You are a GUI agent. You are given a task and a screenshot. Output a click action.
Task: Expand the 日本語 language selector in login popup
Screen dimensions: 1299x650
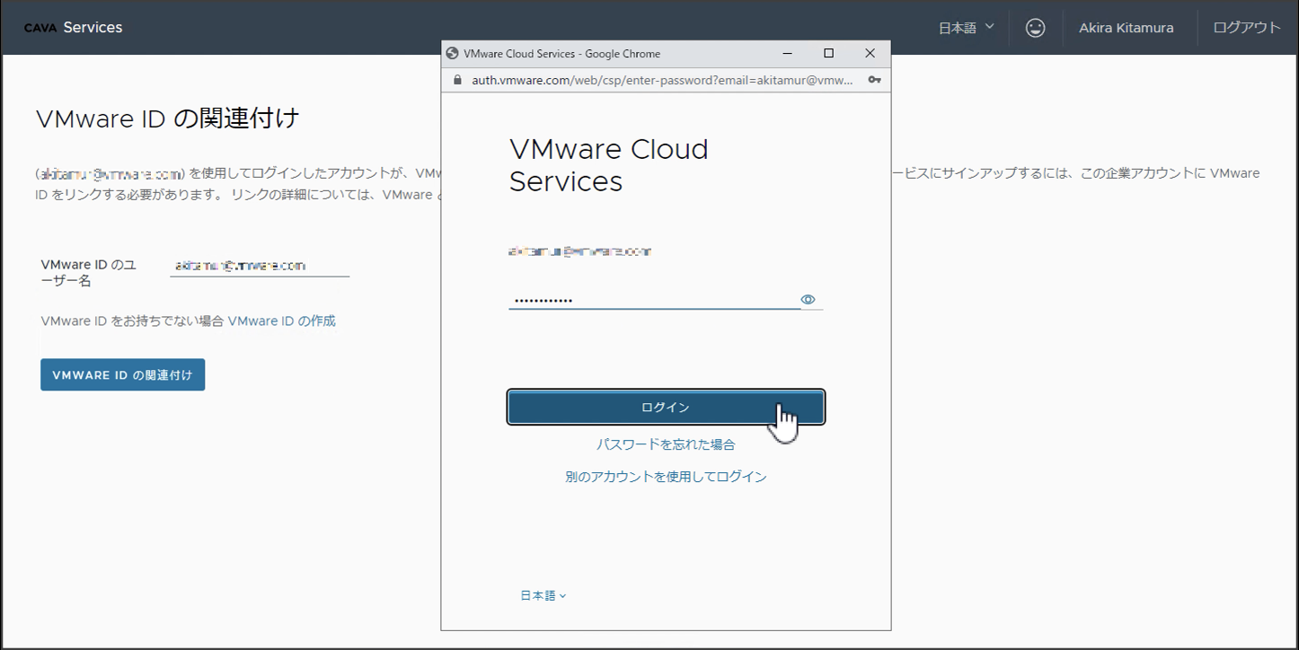pos(543,595)
